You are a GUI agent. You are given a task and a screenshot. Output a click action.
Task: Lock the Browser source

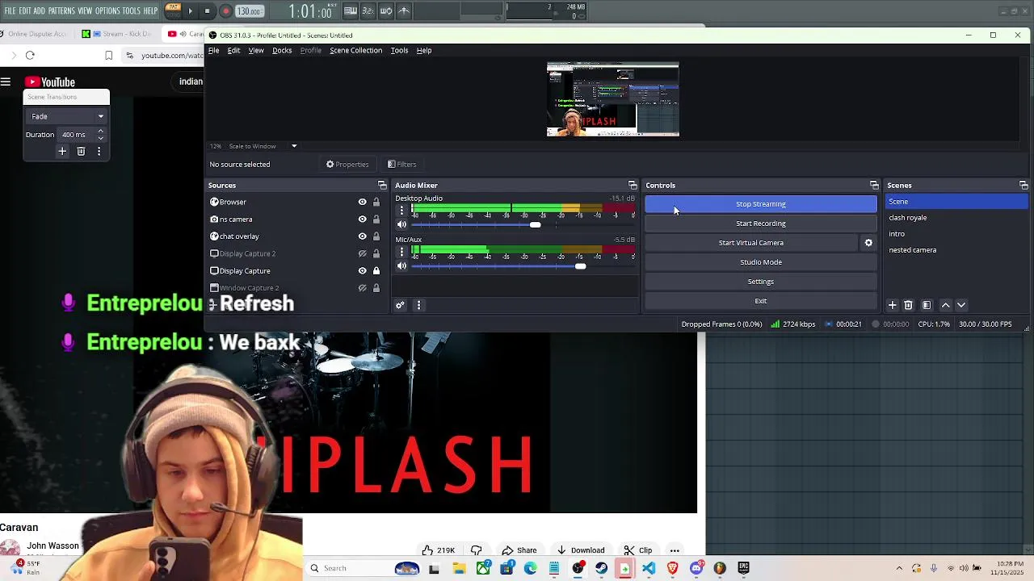click(x=376, y=202)
